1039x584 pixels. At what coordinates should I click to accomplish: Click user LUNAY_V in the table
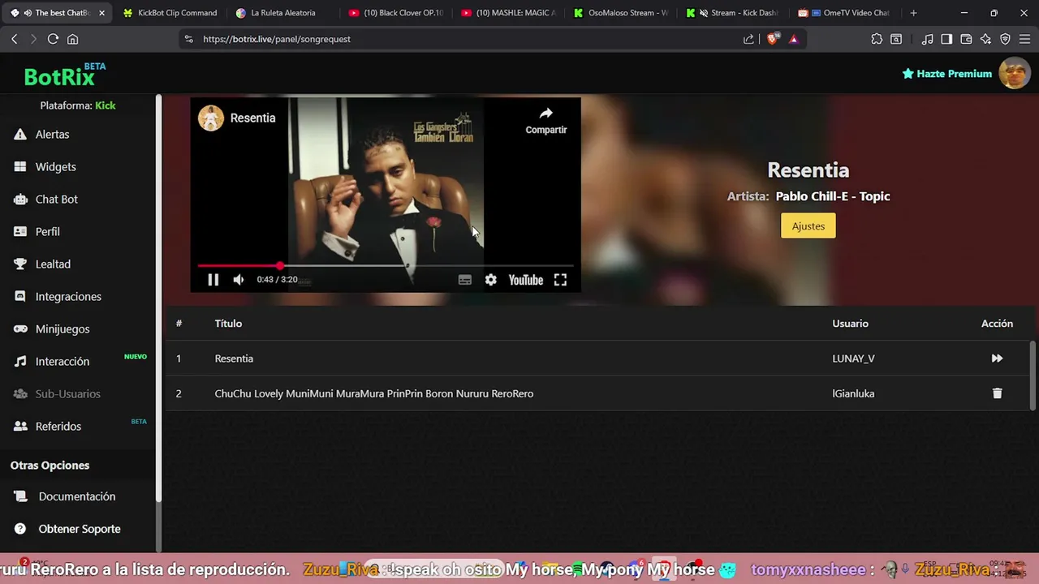click(853, 359)
